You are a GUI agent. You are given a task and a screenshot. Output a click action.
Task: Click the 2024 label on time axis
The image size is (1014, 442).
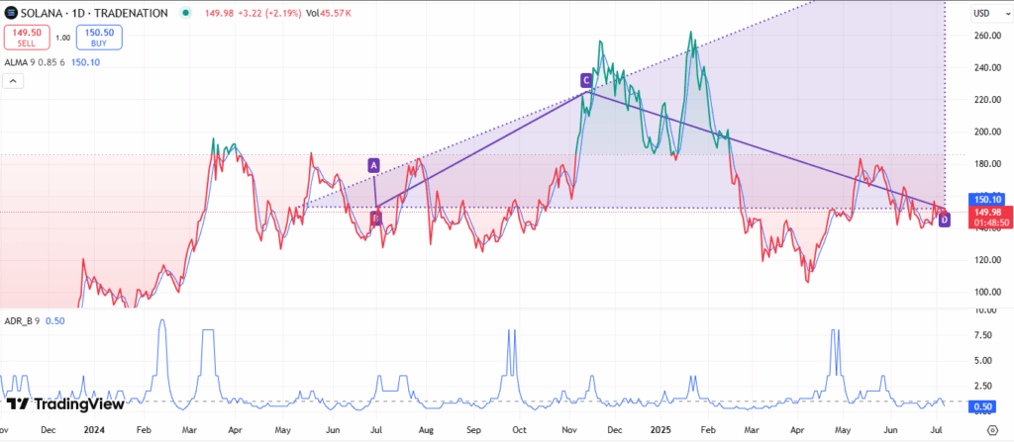pyautogui.click(x=96, y=431)
